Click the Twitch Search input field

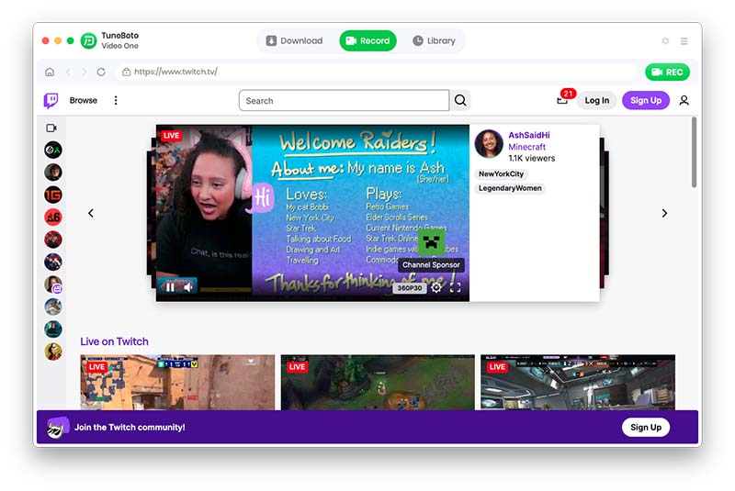(344, 101)
